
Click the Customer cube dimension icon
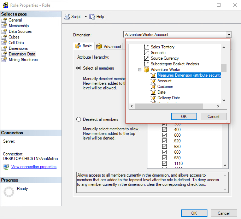pos(153,87)
